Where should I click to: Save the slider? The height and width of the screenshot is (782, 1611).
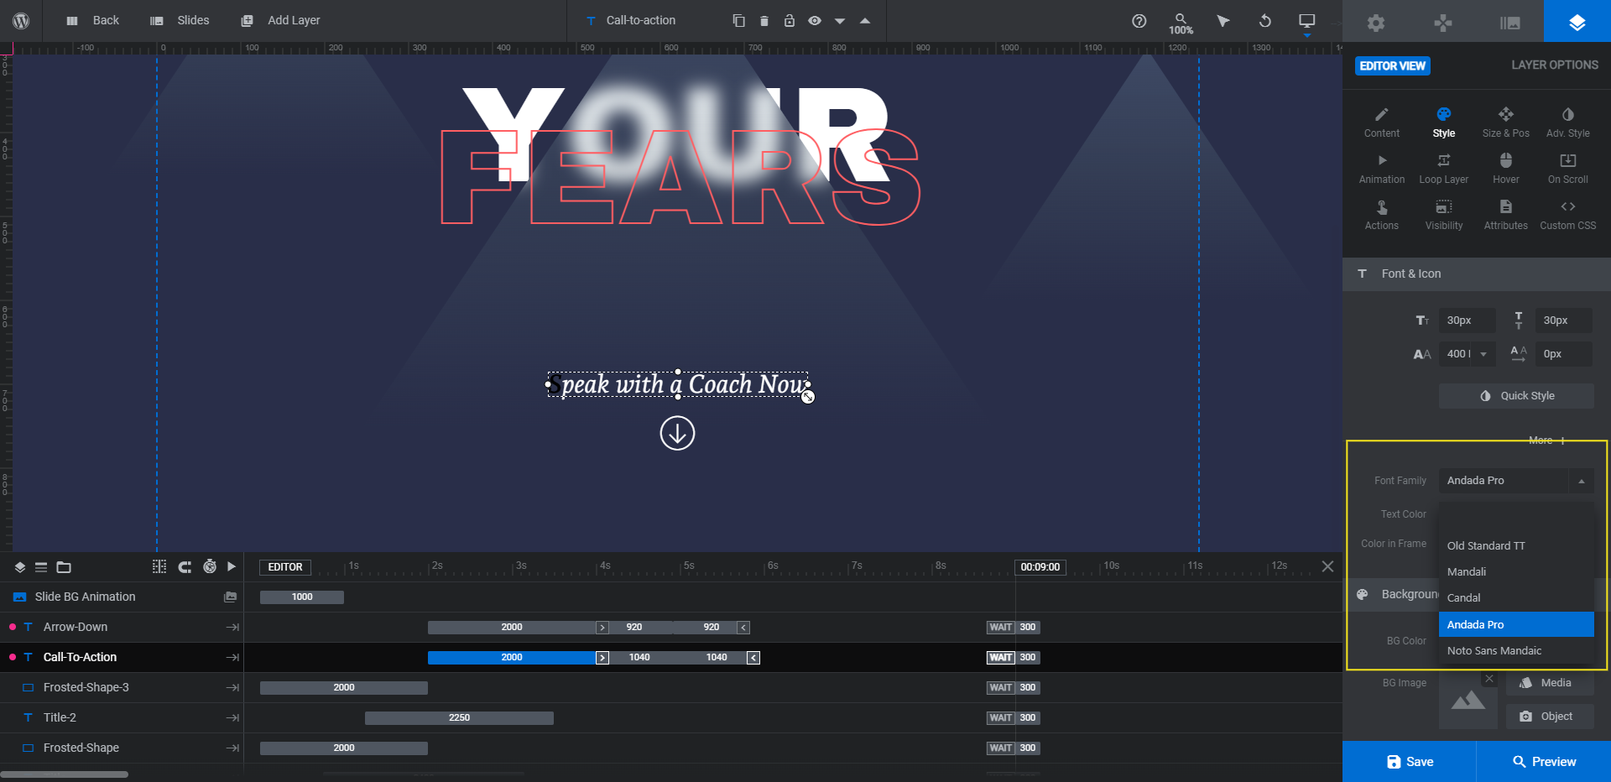point(1410,762)
